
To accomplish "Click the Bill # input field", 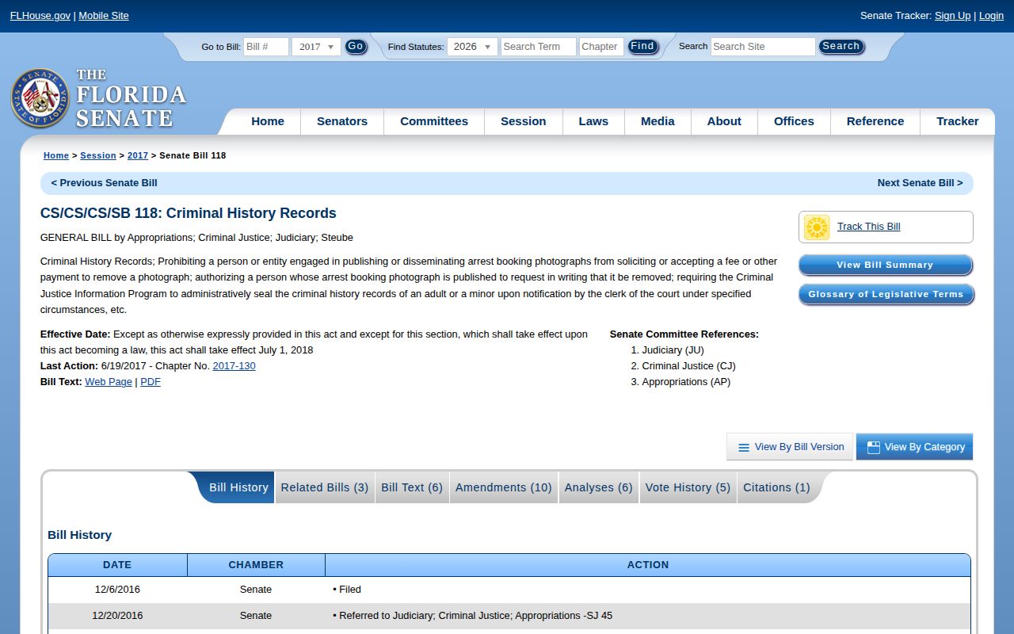I will [x=266, y=47].
